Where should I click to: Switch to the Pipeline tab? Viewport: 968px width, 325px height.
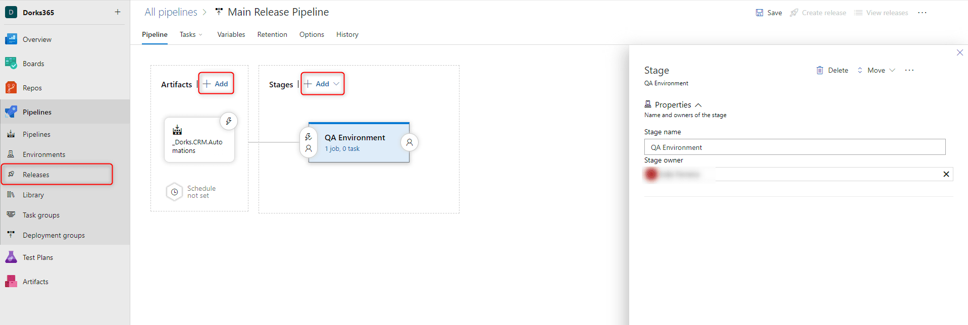[155, 34]
